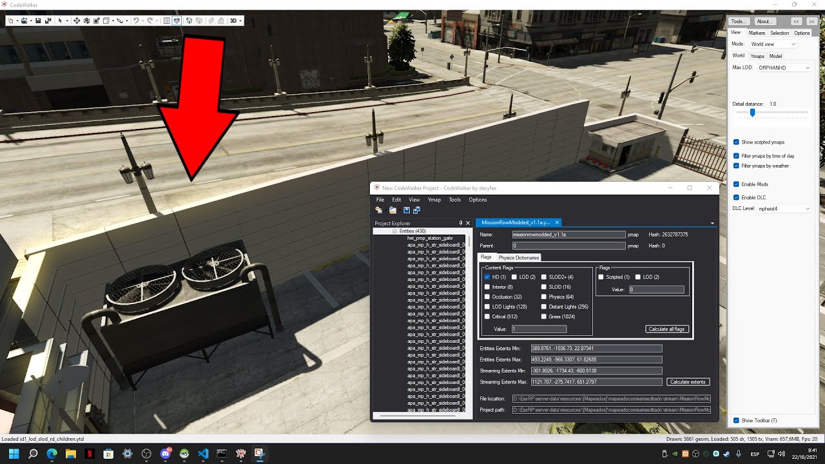Open the DLC Level mpheist4 dropdown
This screenshot has width=825, height=464.
[784, 209]
